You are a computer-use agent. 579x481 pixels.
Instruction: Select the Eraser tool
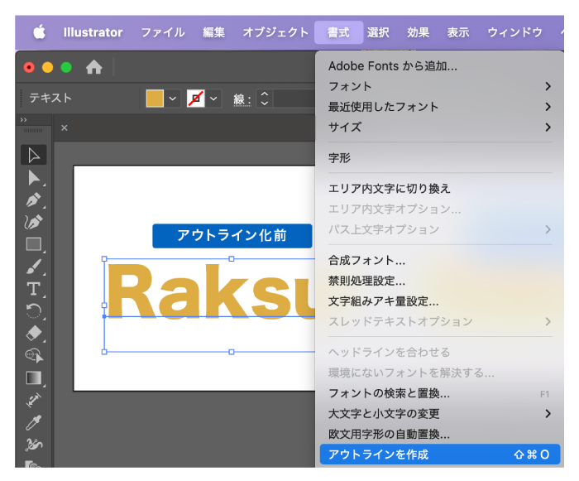coord(34,333)
